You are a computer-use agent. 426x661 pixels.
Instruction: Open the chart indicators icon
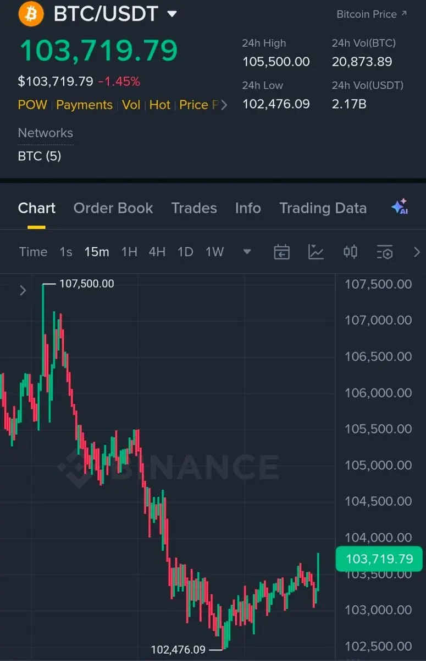coord(316,252)
